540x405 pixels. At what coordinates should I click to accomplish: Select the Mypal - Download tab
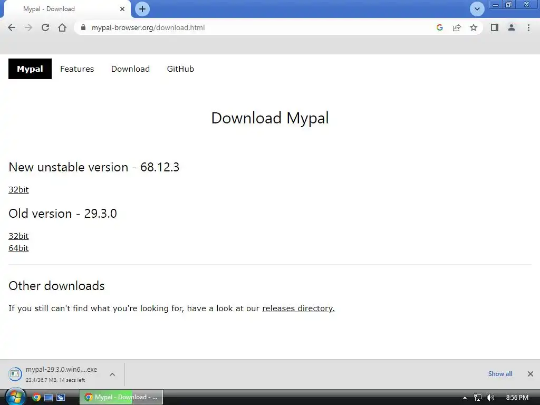coord(67,9)
